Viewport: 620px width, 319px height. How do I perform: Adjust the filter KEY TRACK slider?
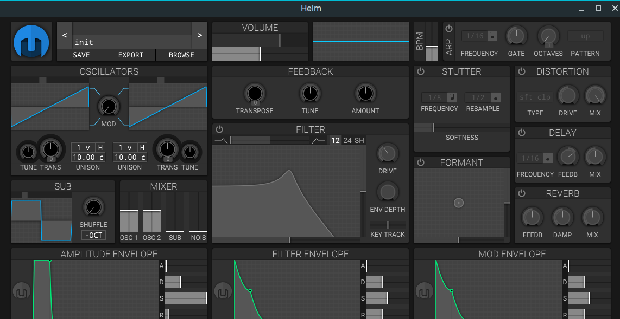pyautogui.click(x=388, y=225)
